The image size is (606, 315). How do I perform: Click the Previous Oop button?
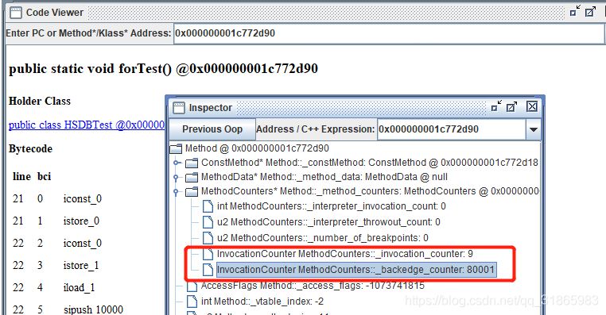(x=212, y=129)
